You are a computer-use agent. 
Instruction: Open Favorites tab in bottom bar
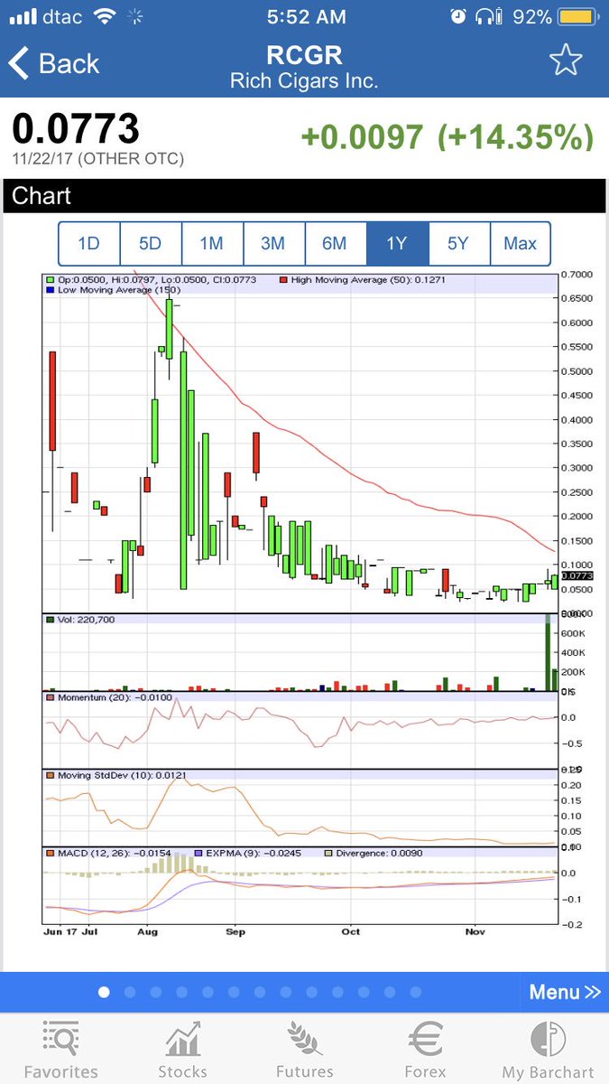[61, 1048]
